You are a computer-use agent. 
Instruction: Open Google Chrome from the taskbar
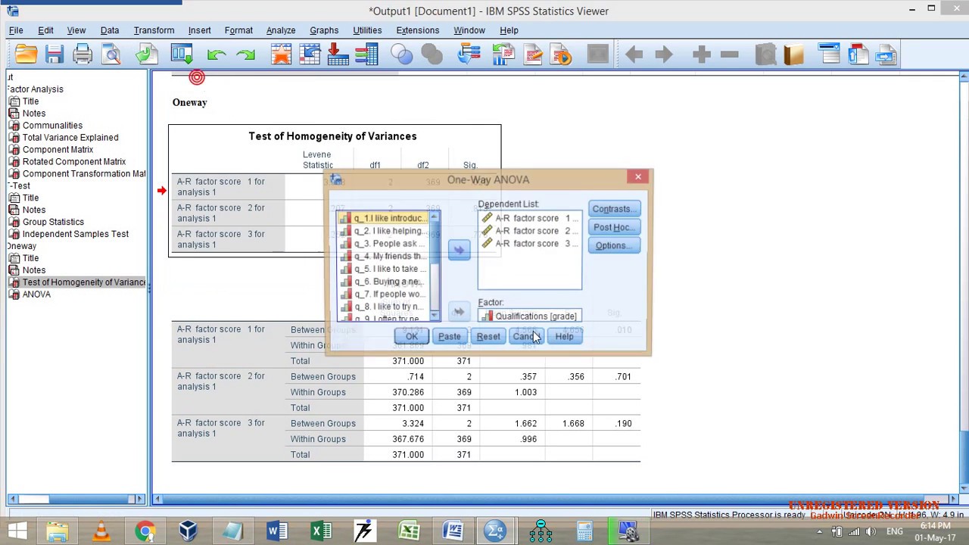coord(145,531)
